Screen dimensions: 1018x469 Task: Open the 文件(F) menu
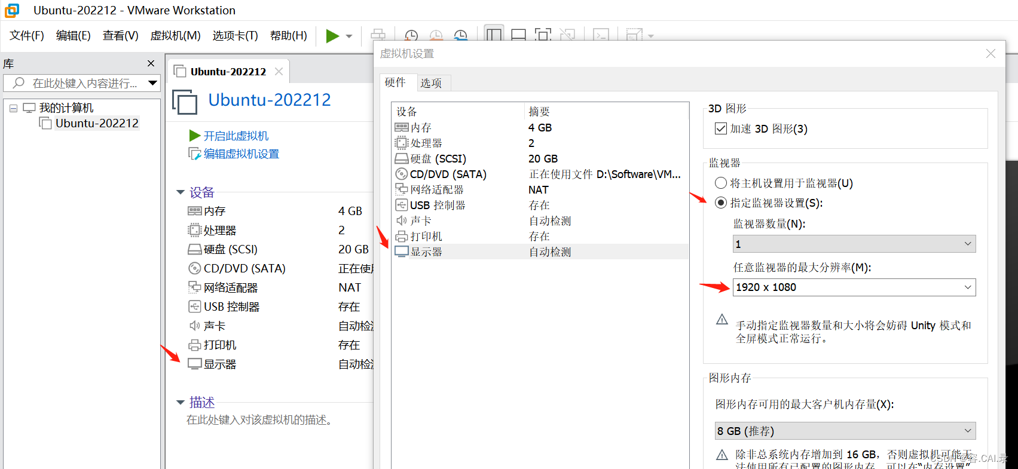[x=27, y=36]
